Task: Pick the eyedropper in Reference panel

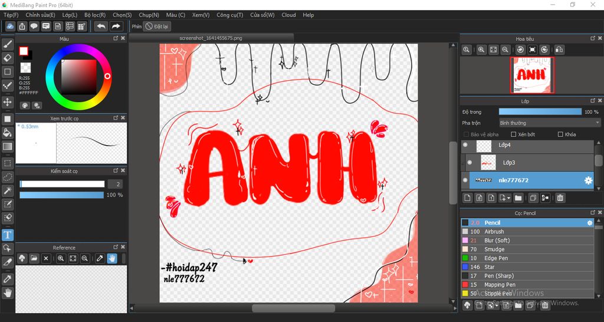Action: pyautogui.click(x=100, y=258)
